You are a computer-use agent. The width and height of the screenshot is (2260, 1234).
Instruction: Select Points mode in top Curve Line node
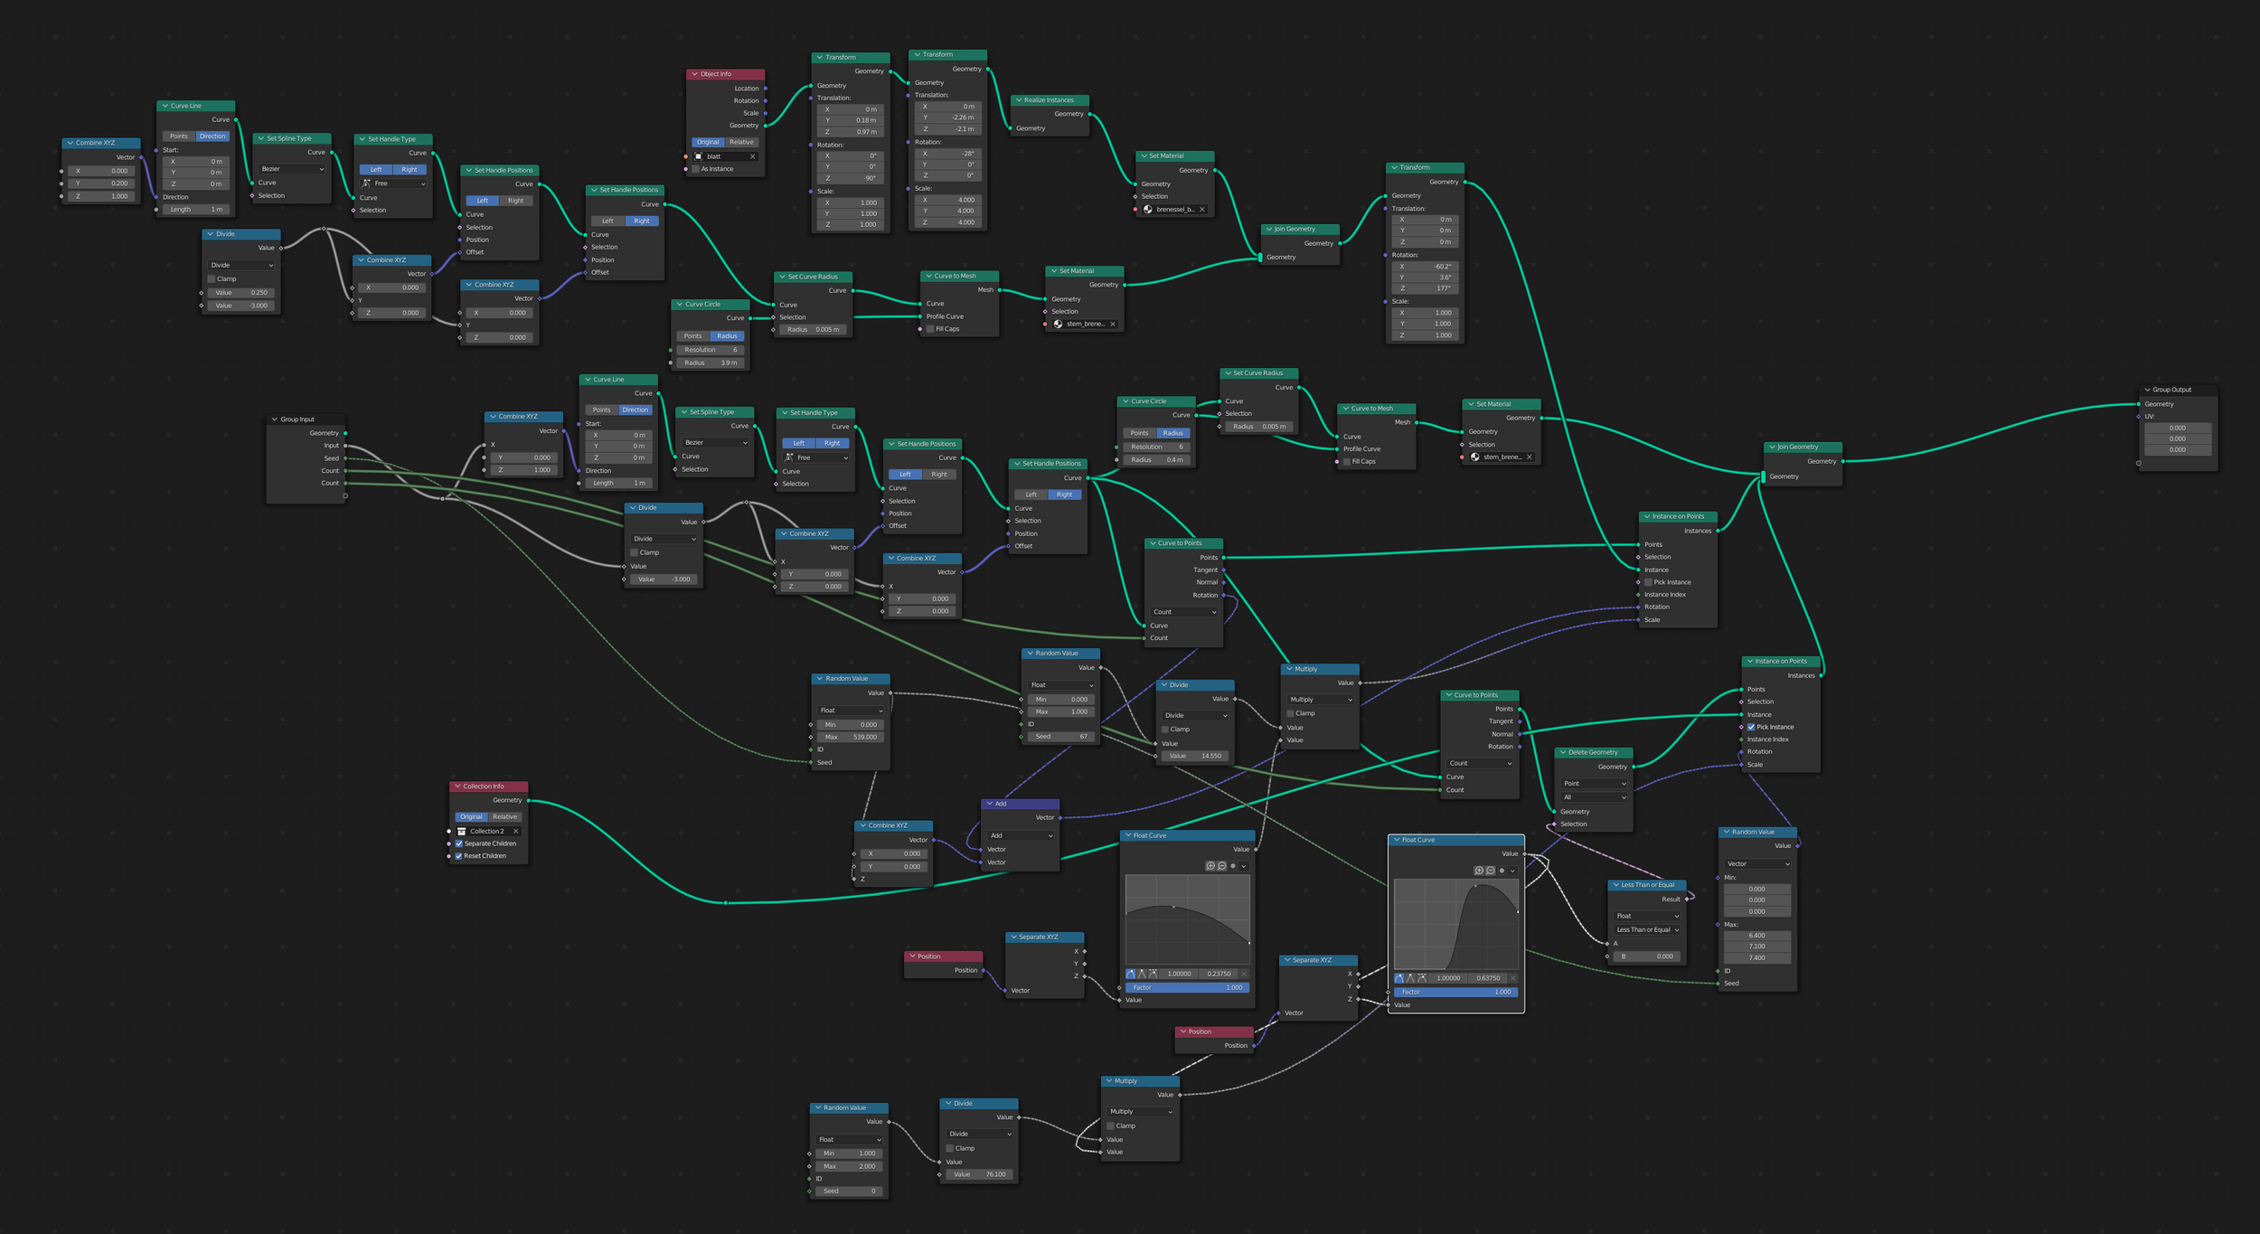click(x=179, y=137)
